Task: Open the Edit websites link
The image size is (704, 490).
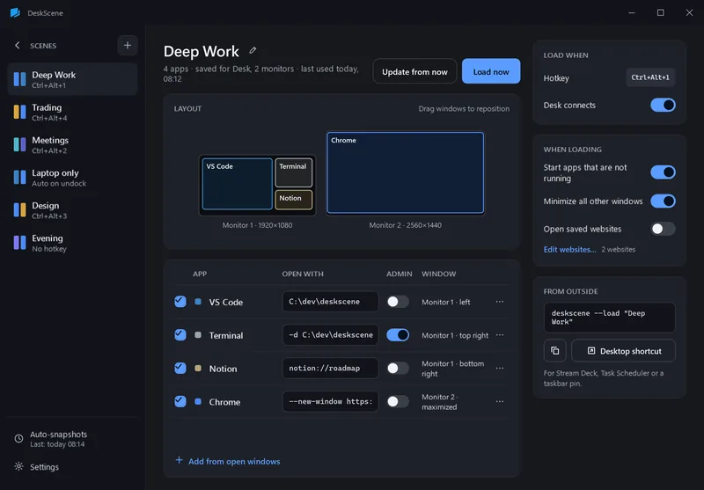Action: pos(569,250)
